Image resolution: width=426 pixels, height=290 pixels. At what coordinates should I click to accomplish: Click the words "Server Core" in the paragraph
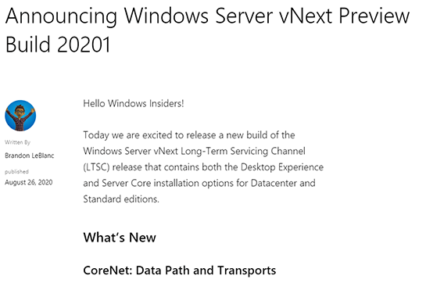(127, 183)
